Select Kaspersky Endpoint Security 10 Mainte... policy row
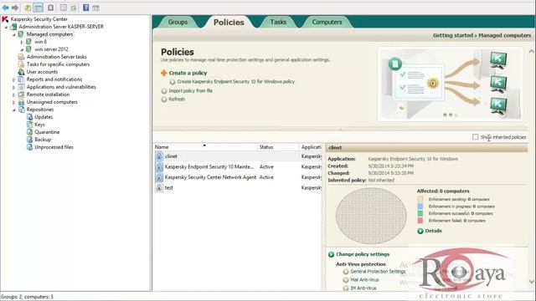The image size is (536, 301). [238, 167]
